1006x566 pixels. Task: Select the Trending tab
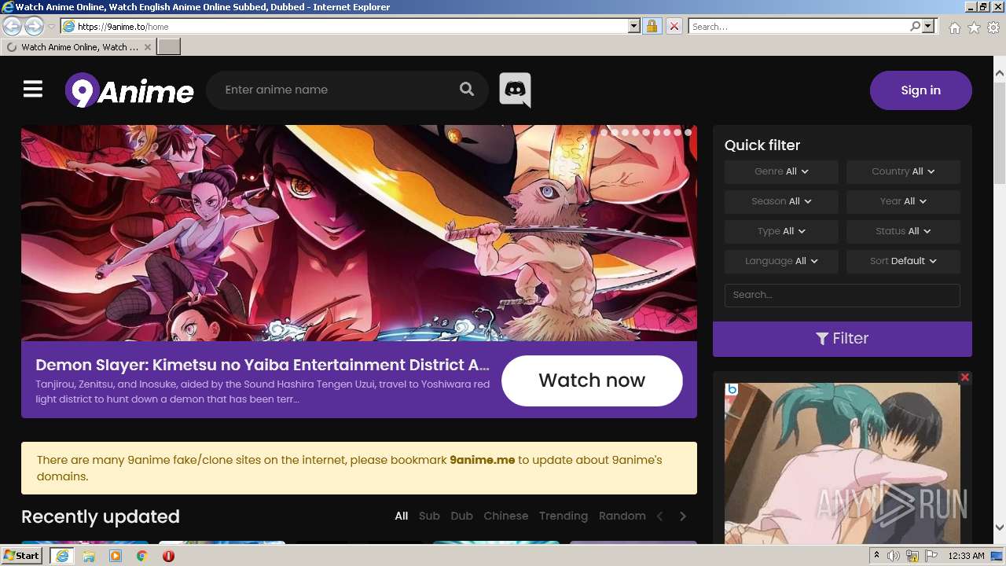coord(564,516)
